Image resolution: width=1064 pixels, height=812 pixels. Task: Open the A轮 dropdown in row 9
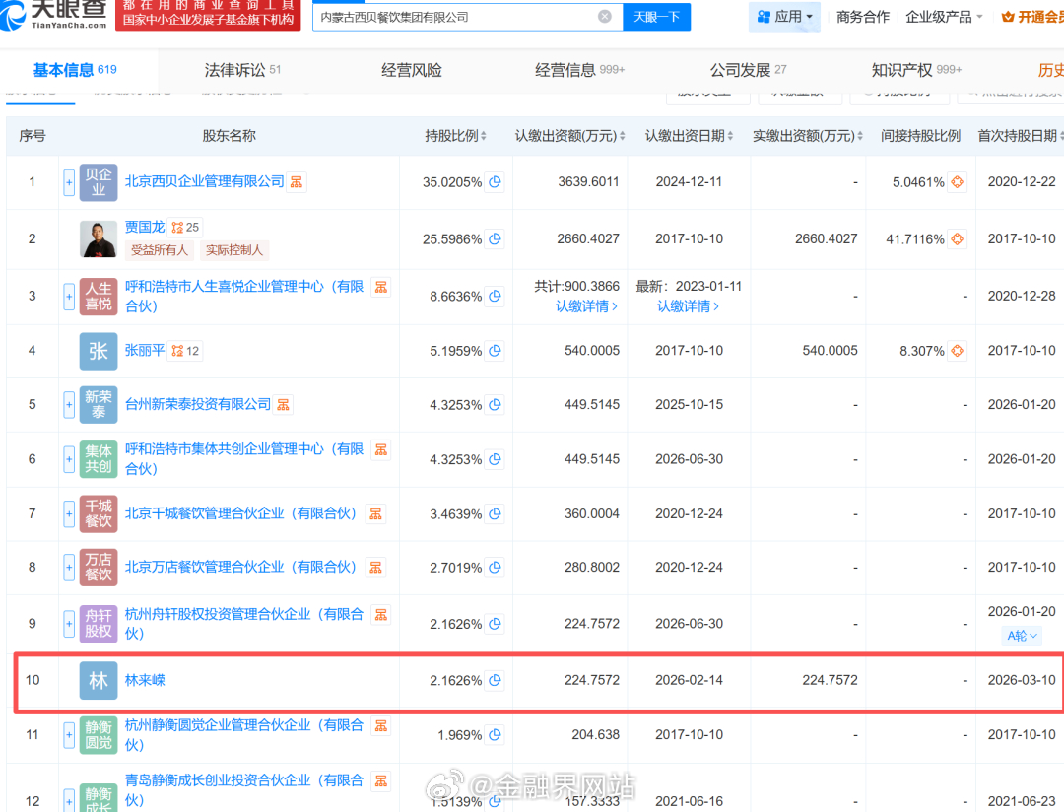[x=1021, y=636]
